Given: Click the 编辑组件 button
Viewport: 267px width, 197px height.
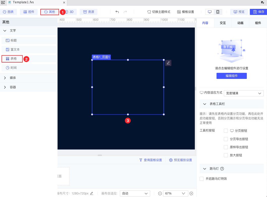Looking at the screenshot, I should tap(232, 76).
